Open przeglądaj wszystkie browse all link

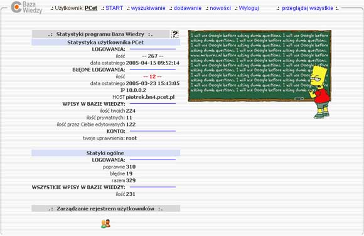(x=308, y=8)
